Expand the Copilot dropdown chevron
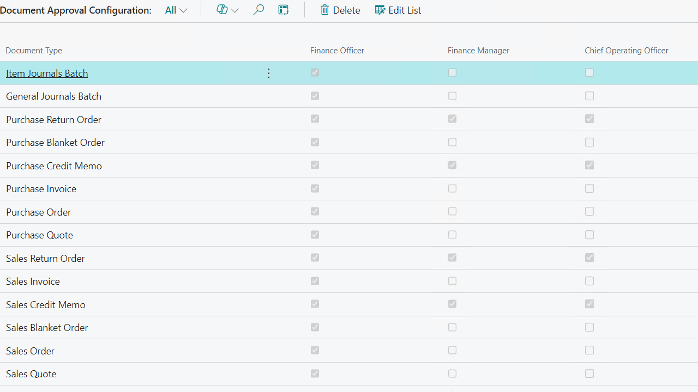The image size is (698, 392). (234, 10)
